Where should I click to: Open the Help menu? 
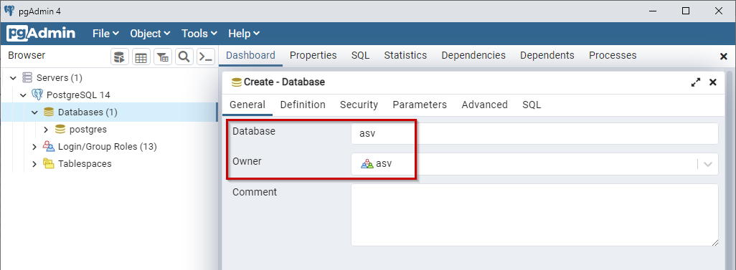tap(244, 34)
